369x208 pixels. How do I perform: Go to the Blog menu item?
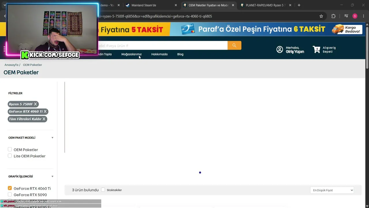click(180, 54)
